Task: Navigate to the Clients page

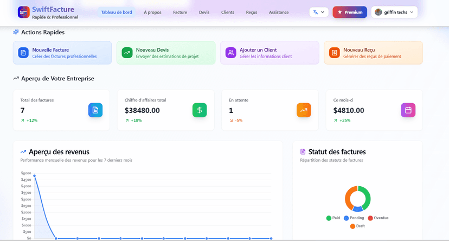Action: tap(228, 12)
